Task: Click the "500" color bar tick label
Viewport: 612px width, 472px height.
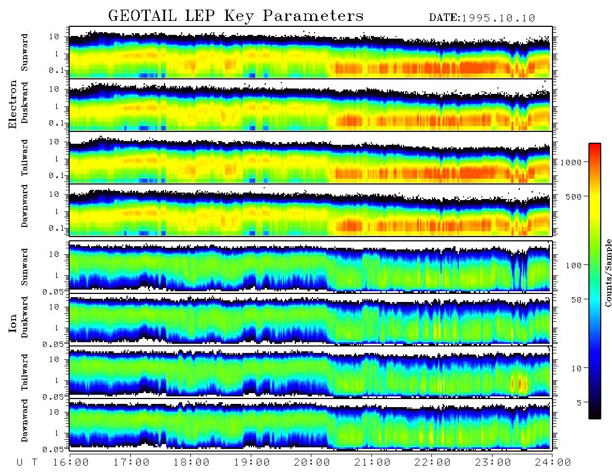Action: [x=573, y=196]
